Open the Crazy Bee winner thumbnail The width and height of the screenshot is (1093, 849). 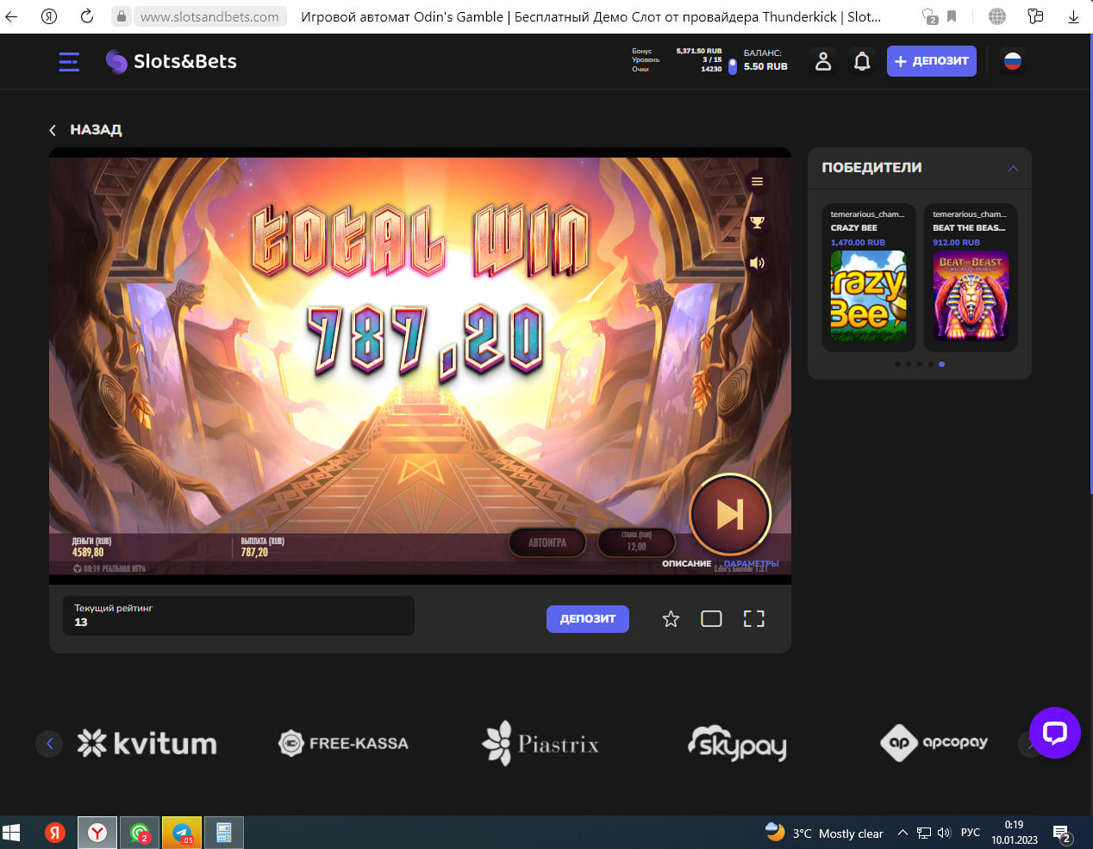click(867, 295)
